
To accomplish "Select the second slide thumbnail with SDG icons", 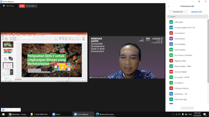I will pyautogui.click(x=8, y=51).
